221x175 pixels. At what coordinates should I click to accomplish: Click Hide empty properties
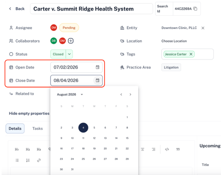(x=29, y=113)
